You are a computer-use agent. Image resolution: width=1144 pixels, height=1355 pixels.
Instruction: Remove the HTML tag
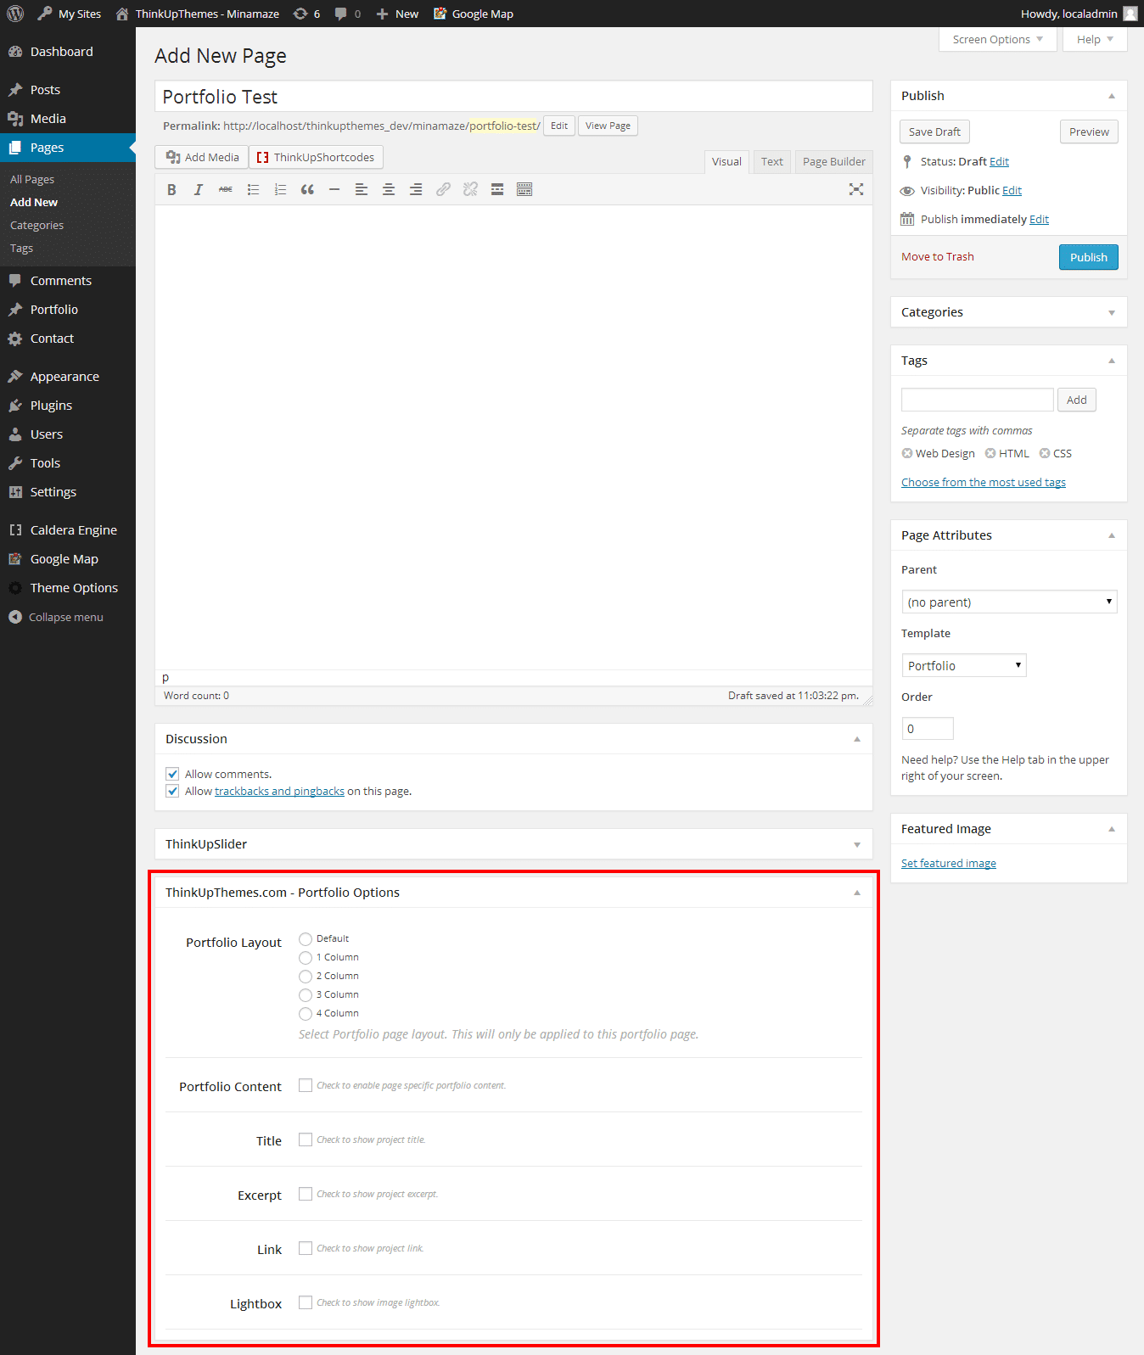[x=990, y=453]
